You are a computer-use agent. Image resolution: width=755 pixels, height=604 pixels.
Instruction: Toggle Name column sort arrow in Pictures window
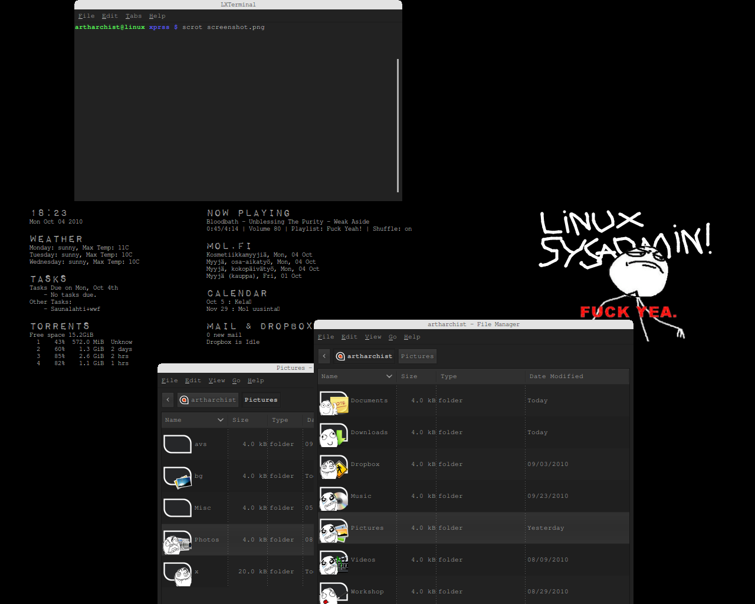(220, 420)
